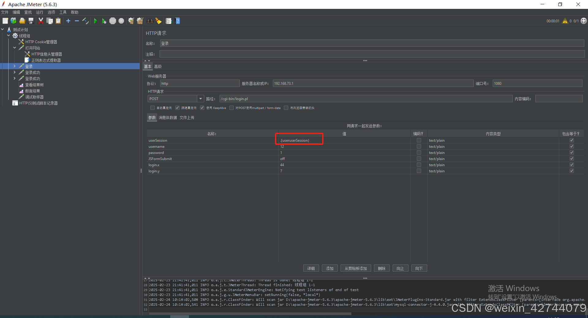Enable multipart/form-data for POST checkbox

coord(232,108)
